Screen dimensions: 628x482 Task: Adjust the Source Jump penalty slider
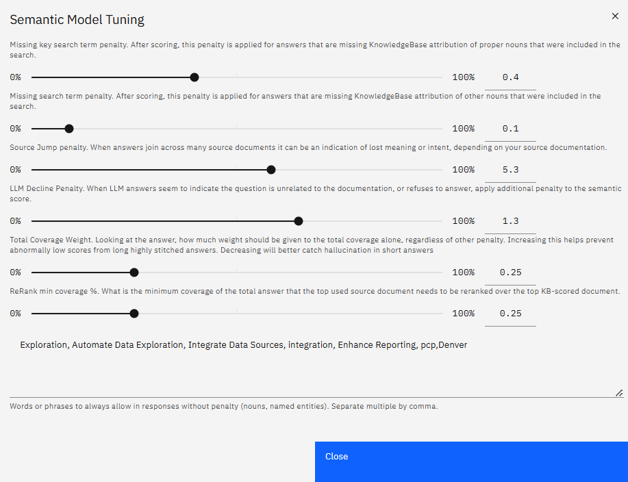(271, 170)
